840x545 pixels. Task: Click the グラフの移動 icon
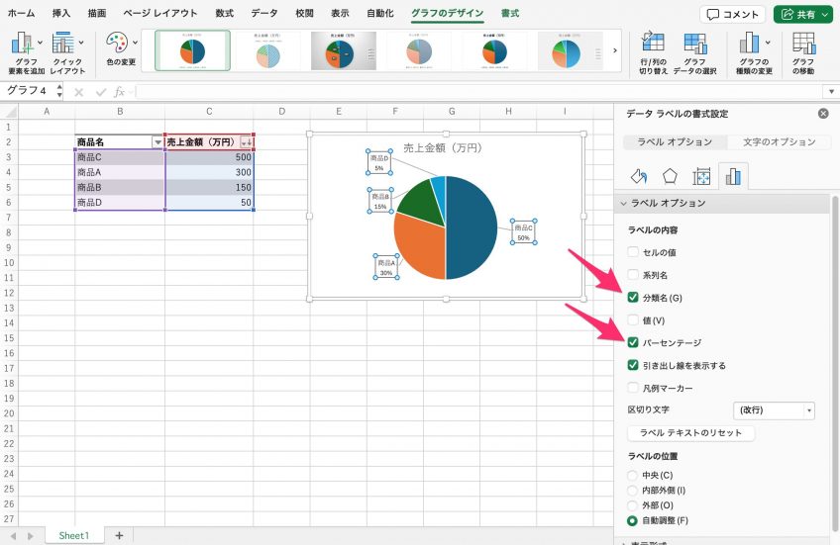[x=803, y=44]
